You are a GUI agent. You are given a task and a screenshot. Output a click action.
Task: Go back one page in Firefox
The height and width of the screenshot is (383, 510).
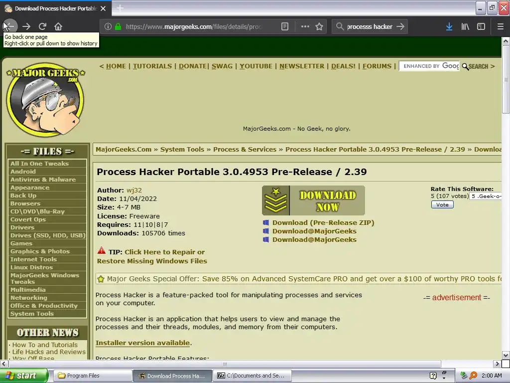coord(10,26)
